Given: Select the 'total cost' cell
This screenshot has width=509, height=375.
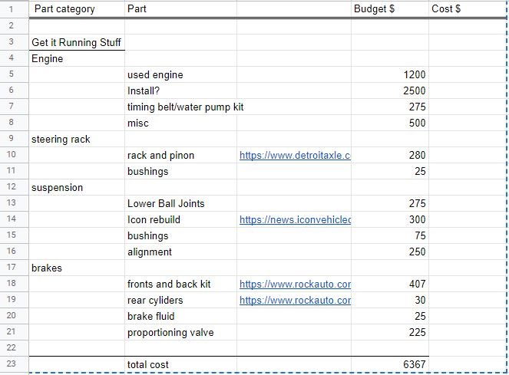Looking at the screenshot, I should [x=181, y=364].
